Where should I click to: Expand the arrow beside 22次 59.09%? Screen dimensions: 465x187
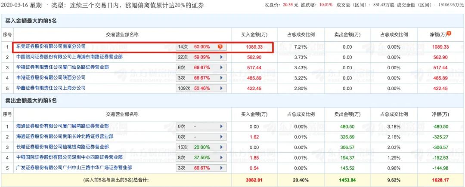point(222,57)
